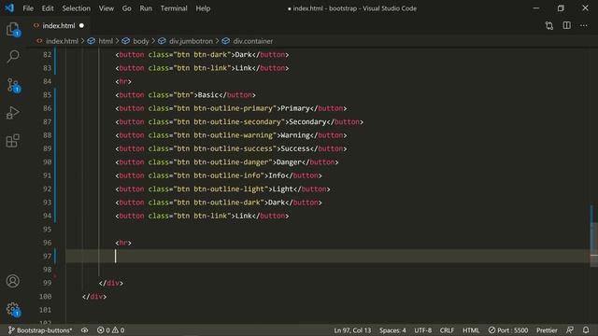
Task: Click the Bootstrap-buttons branch indicator
Action: tap(40, 329)
